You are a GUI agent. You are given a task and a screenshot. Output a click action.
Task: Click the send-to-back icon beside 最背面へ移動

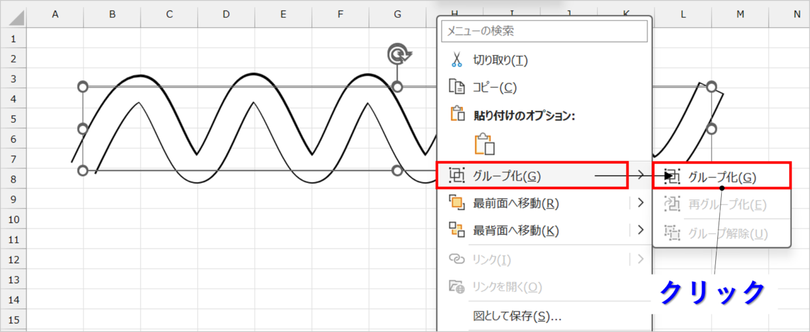456,230
